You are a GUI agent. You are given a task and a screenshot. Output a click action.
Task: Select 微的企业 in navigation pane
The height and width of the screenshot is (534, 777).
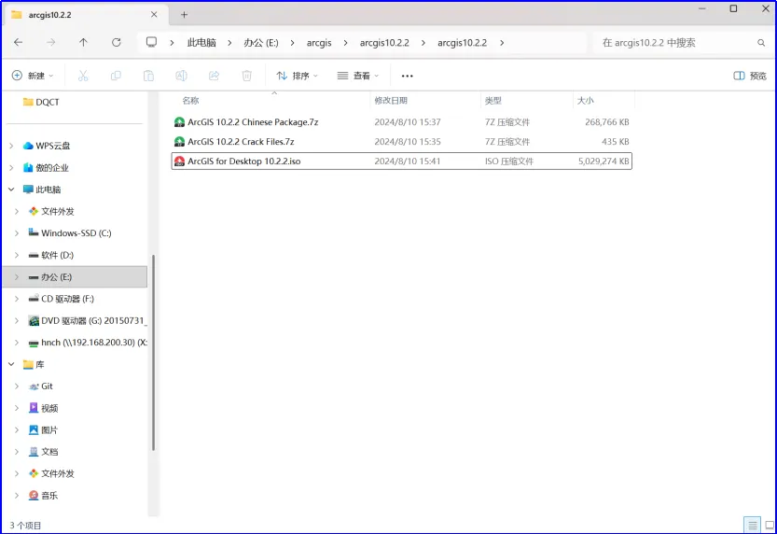coord(46,168)
